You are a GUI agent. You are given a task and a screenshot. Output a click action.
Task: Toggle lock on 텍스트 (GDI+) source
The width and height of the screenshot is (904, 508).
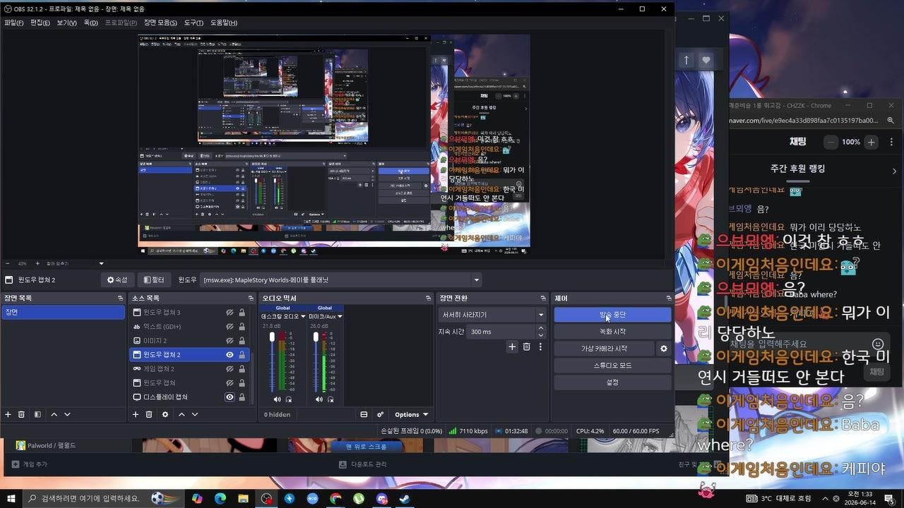(242, 327)
